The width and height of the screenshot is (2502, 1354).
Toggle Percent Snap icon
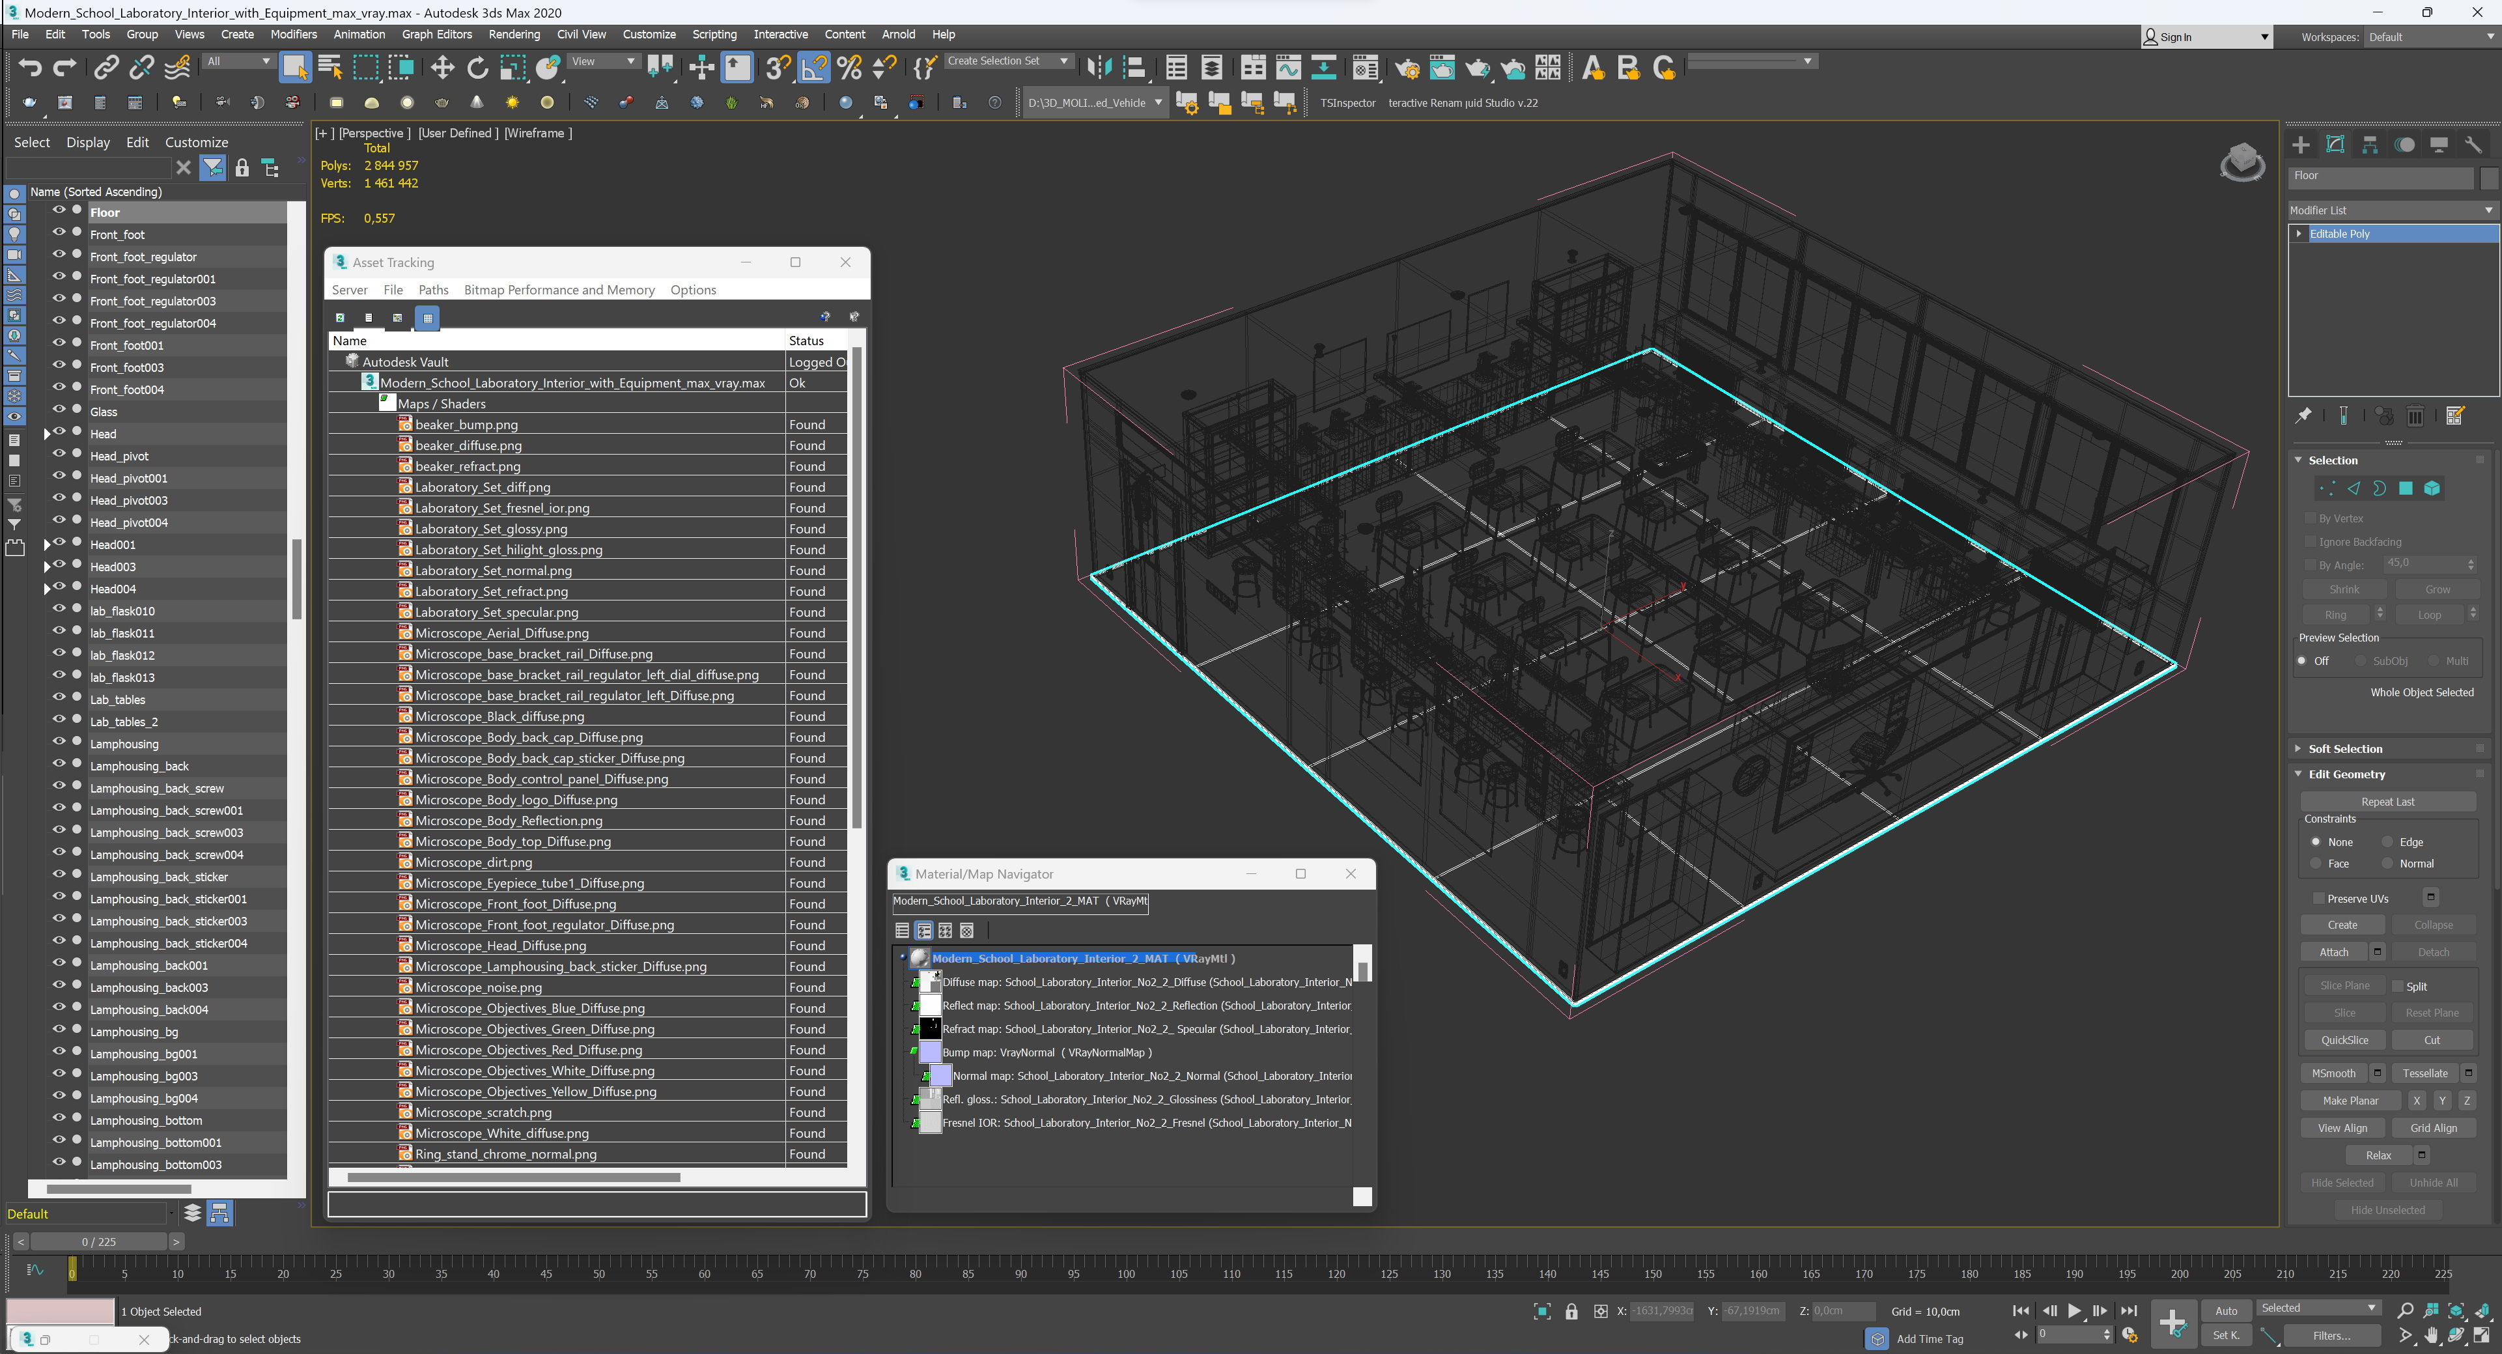coord(849,67)
